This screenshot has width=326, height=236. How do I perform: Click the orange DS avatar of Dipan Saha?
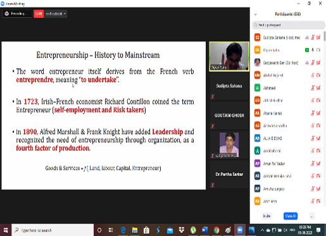click(257, 50)
